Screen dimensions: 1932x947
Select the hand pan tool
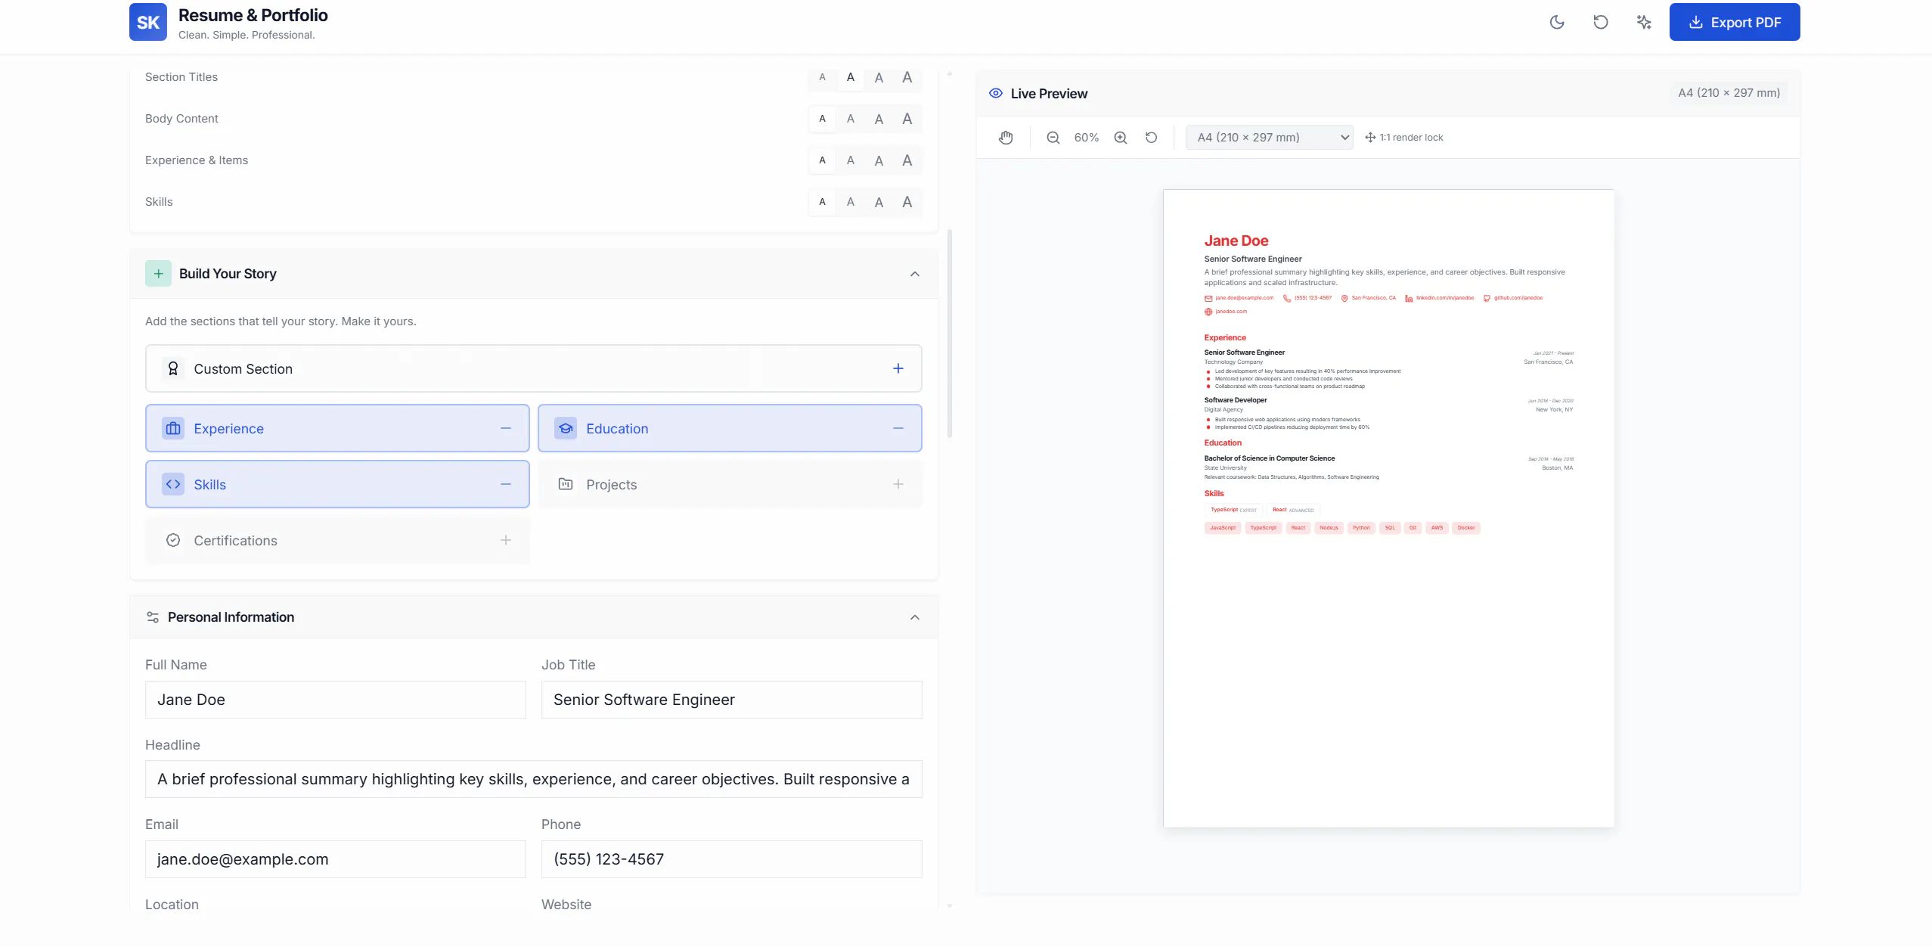coord(1006,137)
